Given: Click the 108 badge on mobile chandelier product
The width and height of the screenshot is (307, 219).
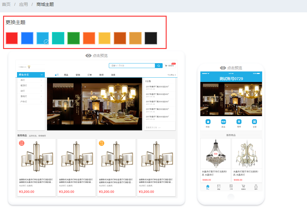Looking at the screenshot, I should click(215, 154).
